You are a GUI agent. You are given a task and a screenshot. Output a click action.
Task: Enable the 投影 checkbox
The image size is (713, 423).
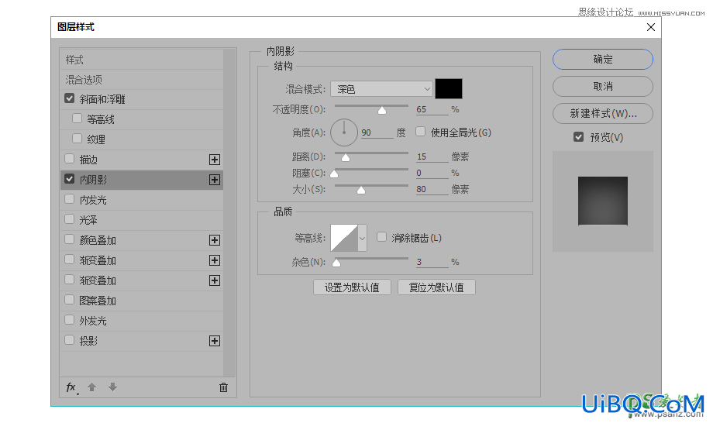tap(70, 340)
